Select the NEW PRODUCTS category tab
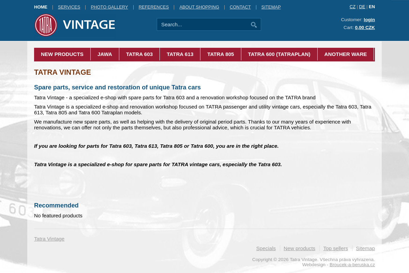This screenshot has width=409, height=273. (62, 54)
